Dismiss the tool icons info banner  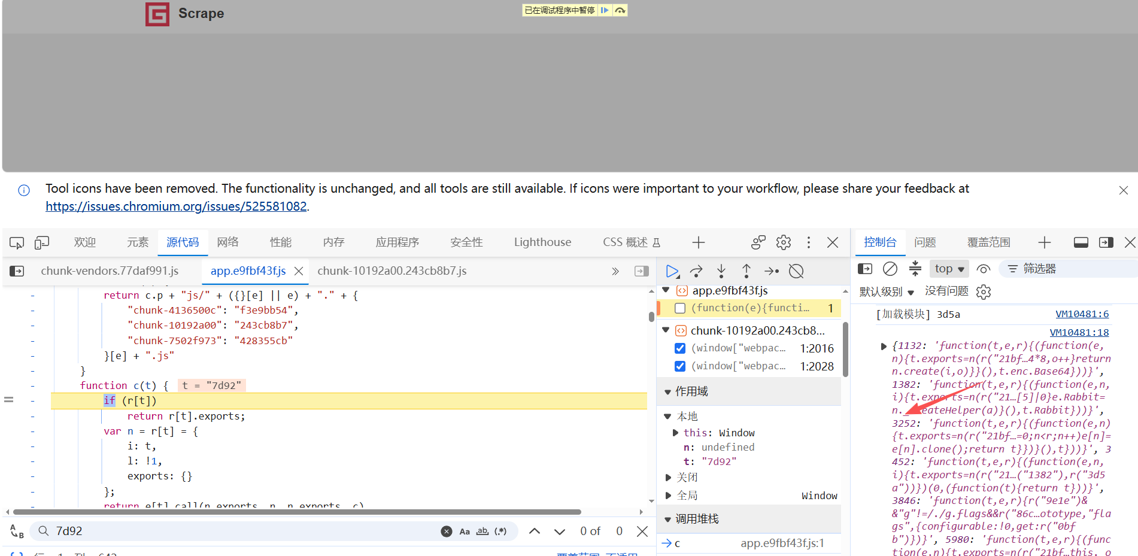[1124, 190]
